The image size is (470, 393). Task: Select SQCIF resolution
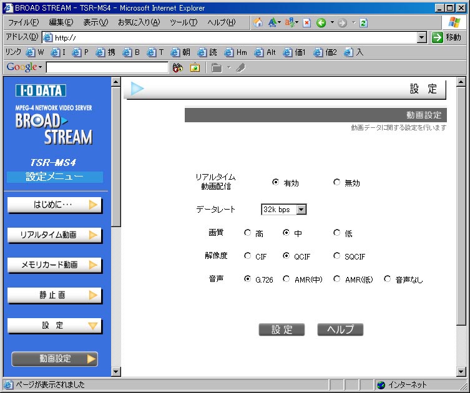tap(336, 256)
